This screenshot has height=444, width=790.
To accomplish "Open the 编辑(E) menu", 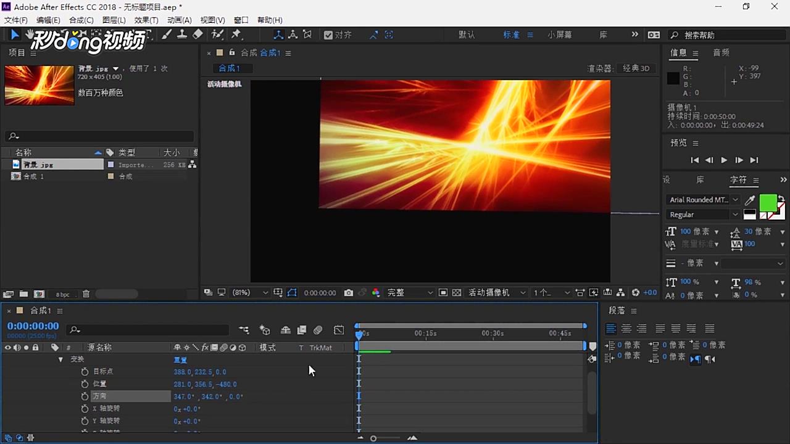I will pos(48,20).
